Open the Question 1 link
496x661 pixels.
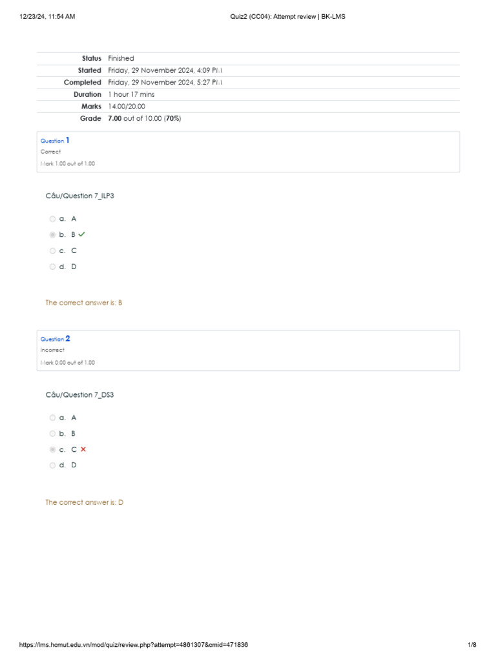(x=55, y=140)
